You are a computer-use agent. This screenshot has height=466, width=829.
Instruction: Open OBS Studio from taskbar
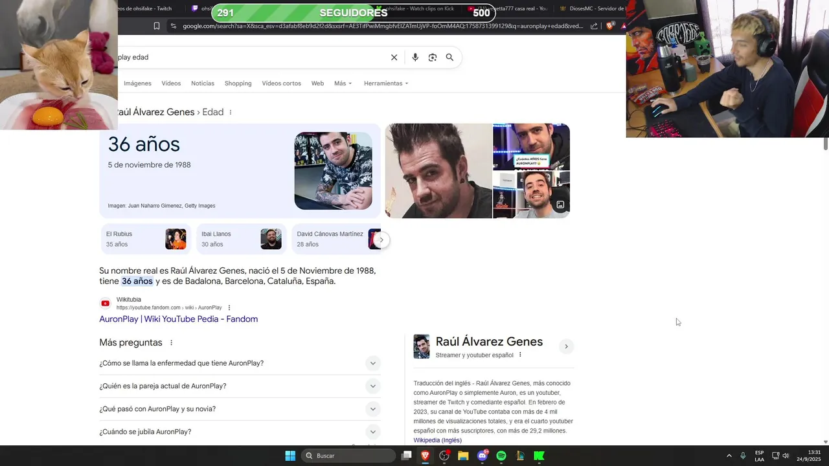pos(444,456)
